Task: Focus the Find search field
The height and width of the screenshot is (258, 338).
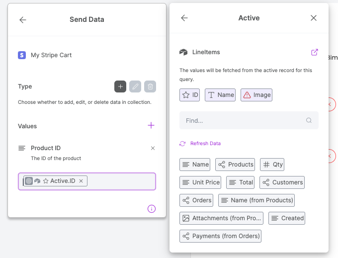Action: [x=244, y=120]
